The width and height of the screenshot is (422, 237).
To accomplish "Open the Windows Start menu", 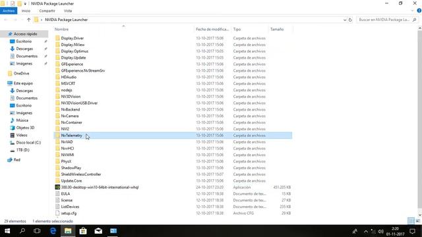I will coord(7,231).
